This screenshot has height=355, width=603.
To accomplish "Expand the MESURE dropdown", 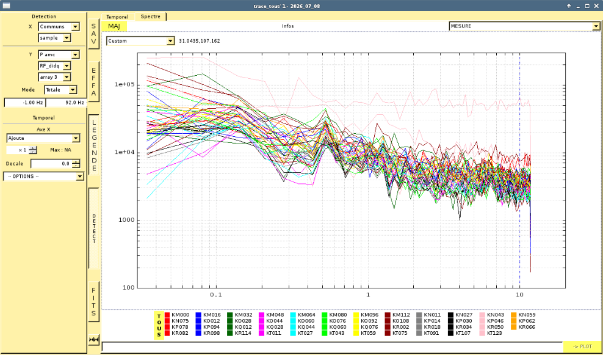I will [524, 26].
